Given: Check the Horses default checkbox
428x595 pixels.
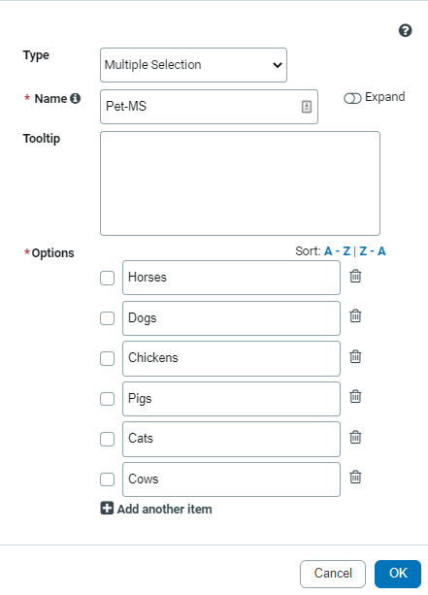Looking at the screenshot, I should coord(108,278).
